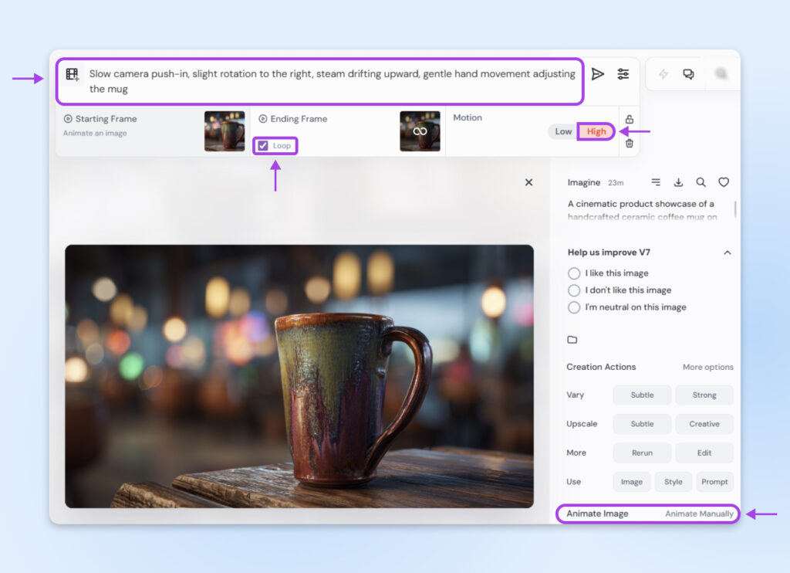Click the send prompt arrow icon
Viewport: 790px width, 573px height.
(x=597, y=74)
